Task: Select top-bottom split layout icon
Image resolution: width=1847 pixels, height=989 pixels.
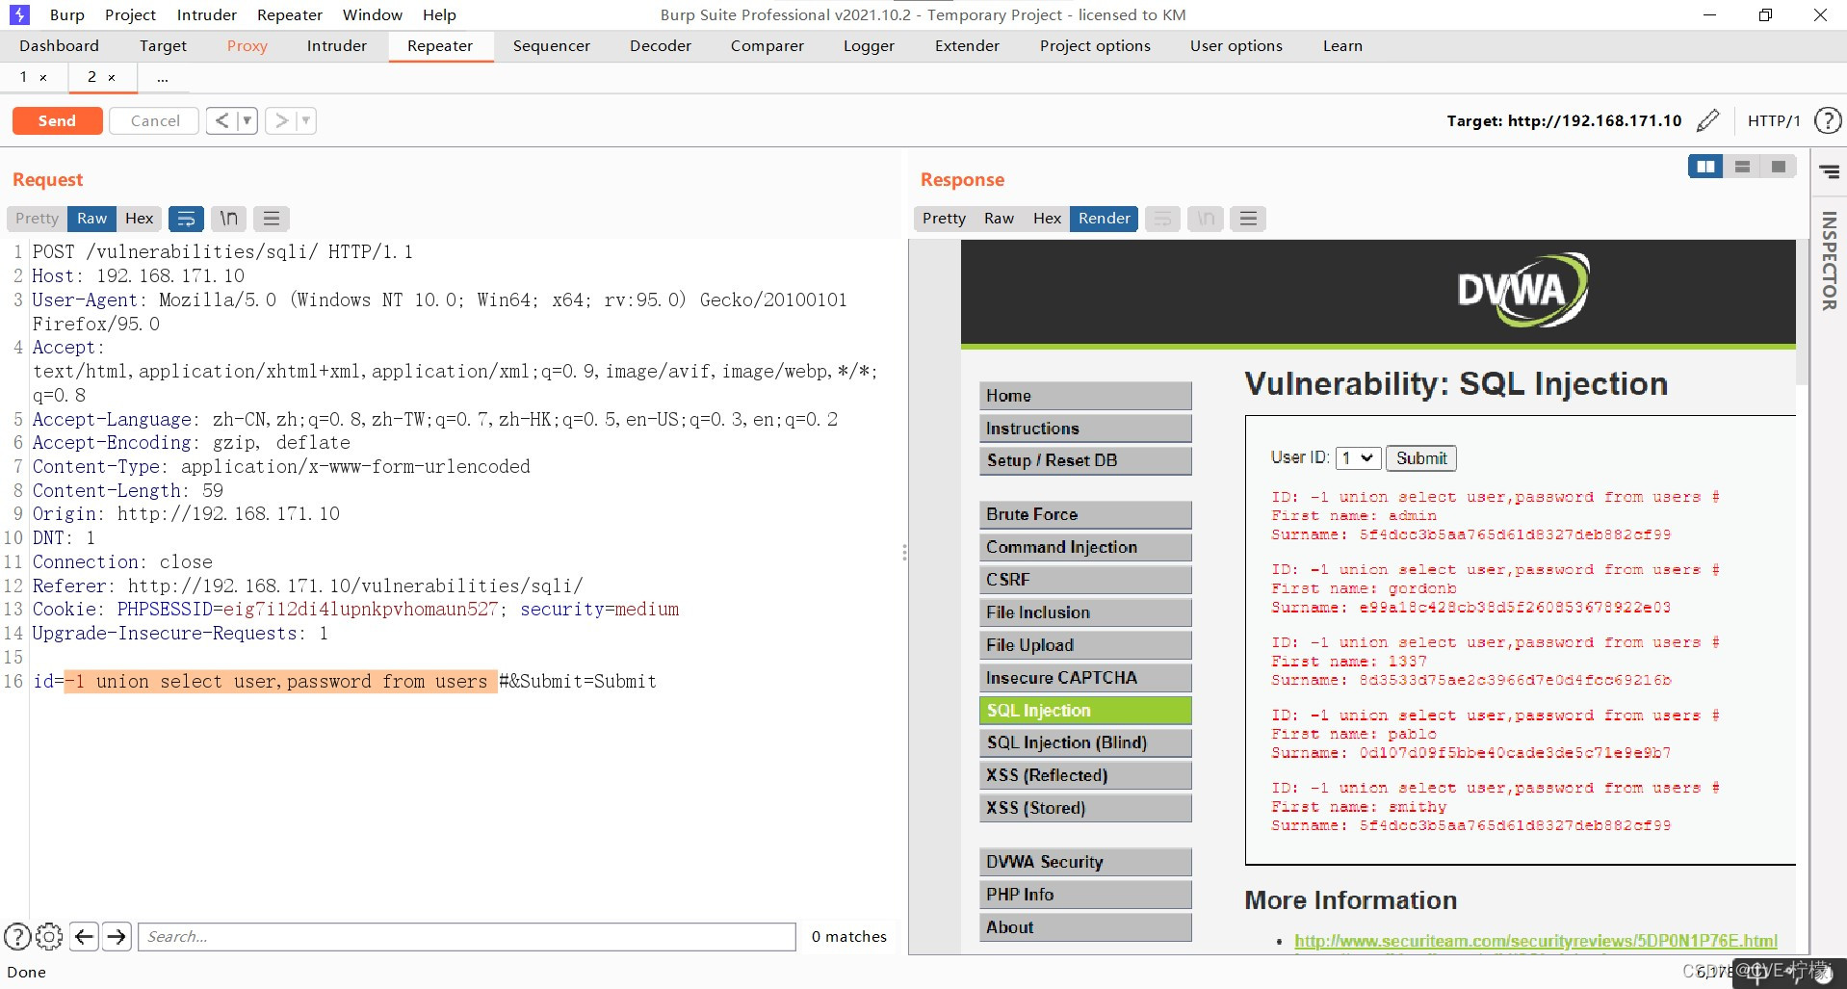Action: coord(1742,167)
